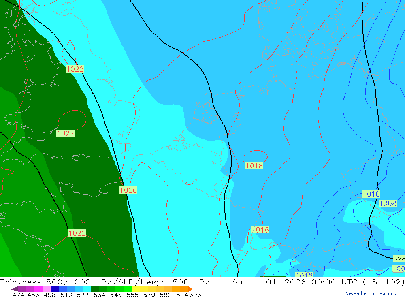Click the purple left arrow of the color scale
This screenshot has height=297, width=405.
15,289
